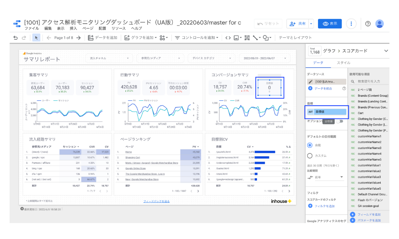Viewport: 399px width, 239px height.
Task: Switch to the スタイル tab
Action: (344, 63)
